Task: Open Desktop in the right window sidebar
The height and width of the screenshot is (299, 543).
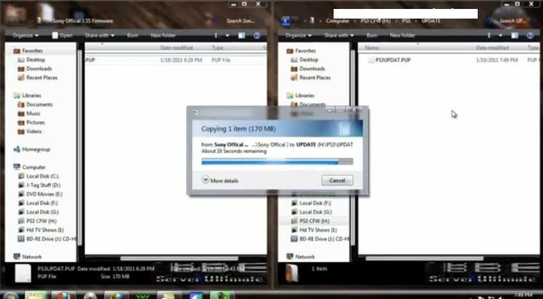Action: pos(309,60)
